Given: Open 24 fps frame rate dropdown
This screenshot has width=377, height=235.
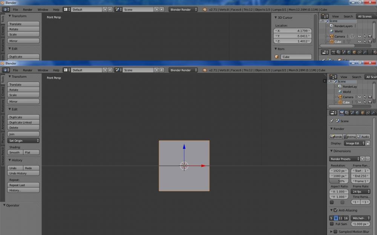Looking at the screenshot, I should [360, 191].
